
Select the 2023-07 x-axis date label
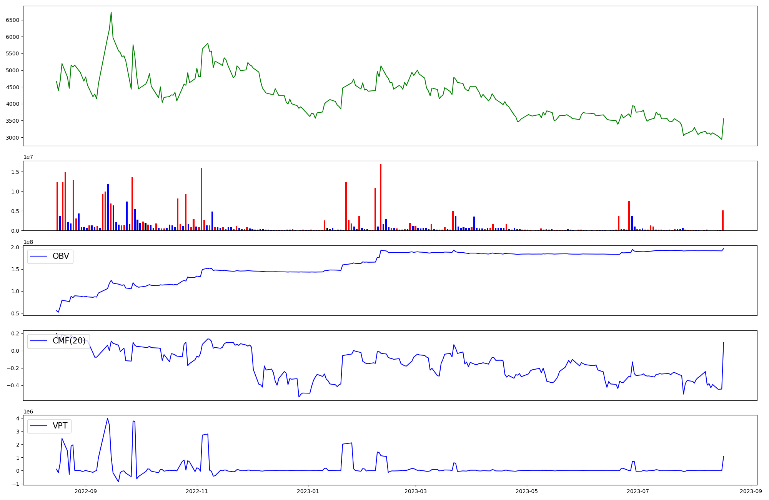point(638,491)
